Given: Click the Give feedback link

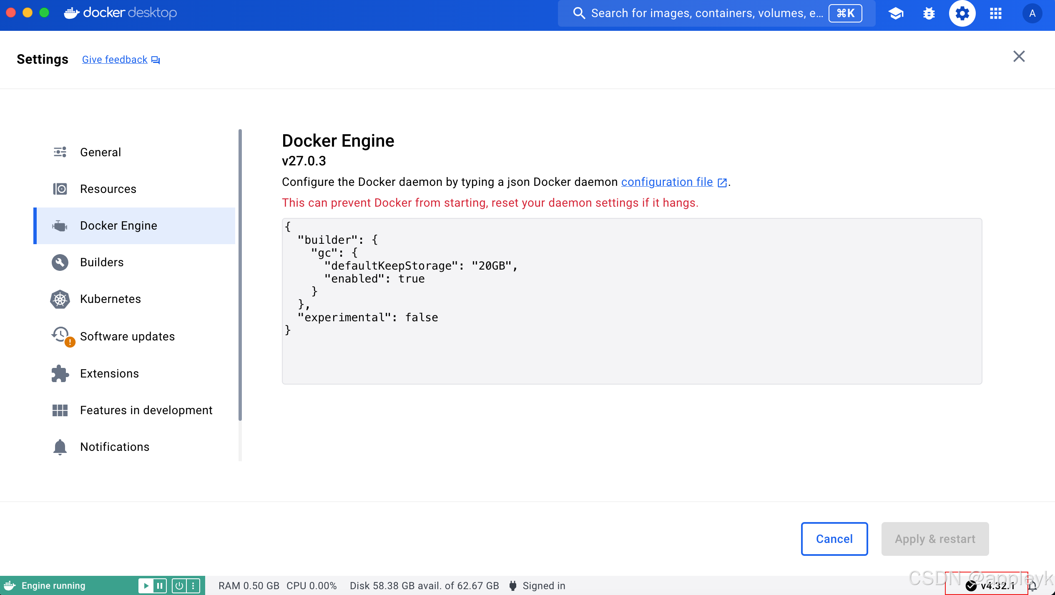Looking at the screenshot, I should coord(115,60).
